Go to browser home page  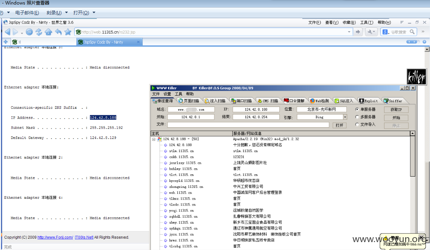[48, 32]
